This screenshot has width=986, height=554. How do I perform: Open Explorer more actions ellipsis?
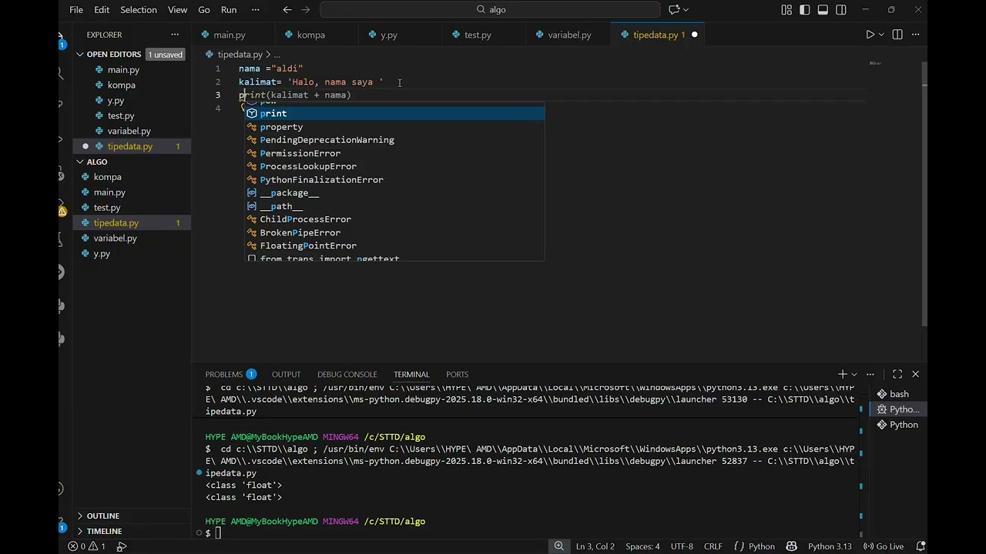(175, 35)
